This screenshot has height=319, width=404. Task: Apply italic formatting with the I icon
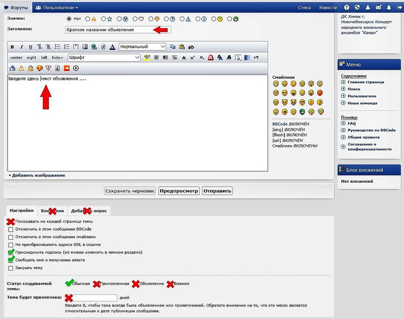tap(21, 47)
